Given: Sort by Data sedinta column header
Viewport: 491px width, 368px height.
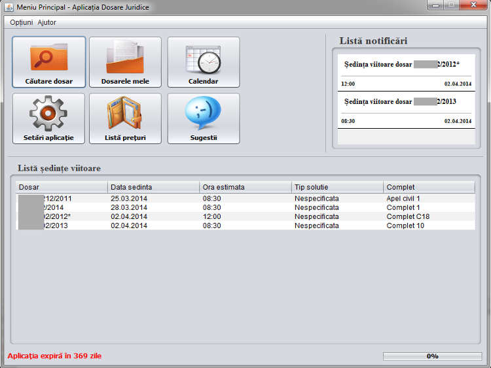Looking at the screenshot, I should tap(154, 187).
